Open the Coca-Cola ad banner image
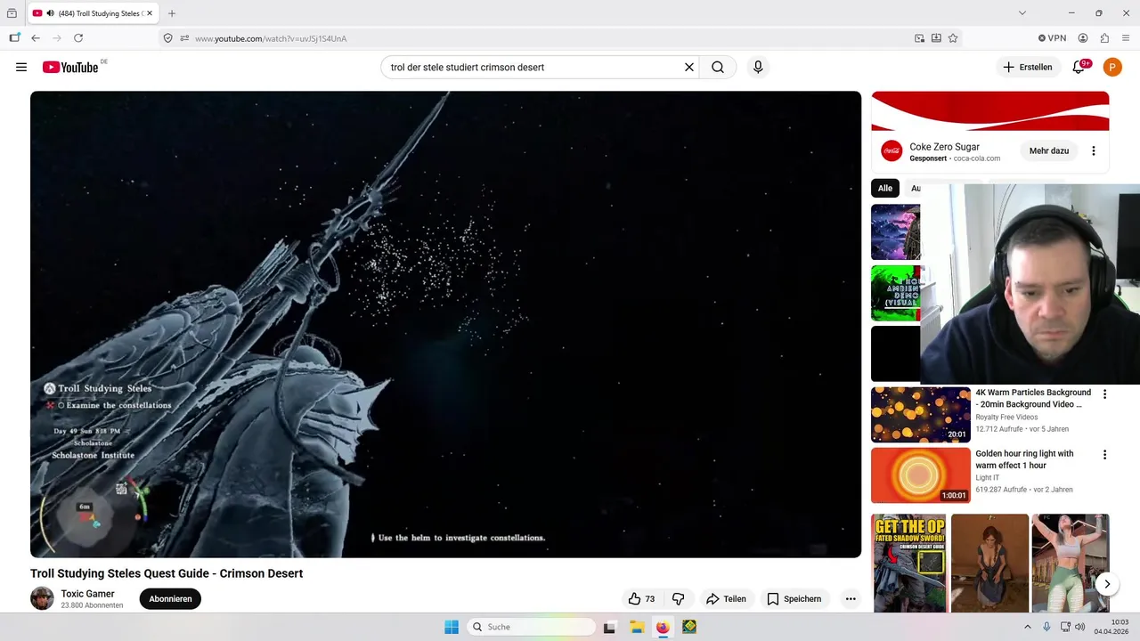 (x=990, y=111)
